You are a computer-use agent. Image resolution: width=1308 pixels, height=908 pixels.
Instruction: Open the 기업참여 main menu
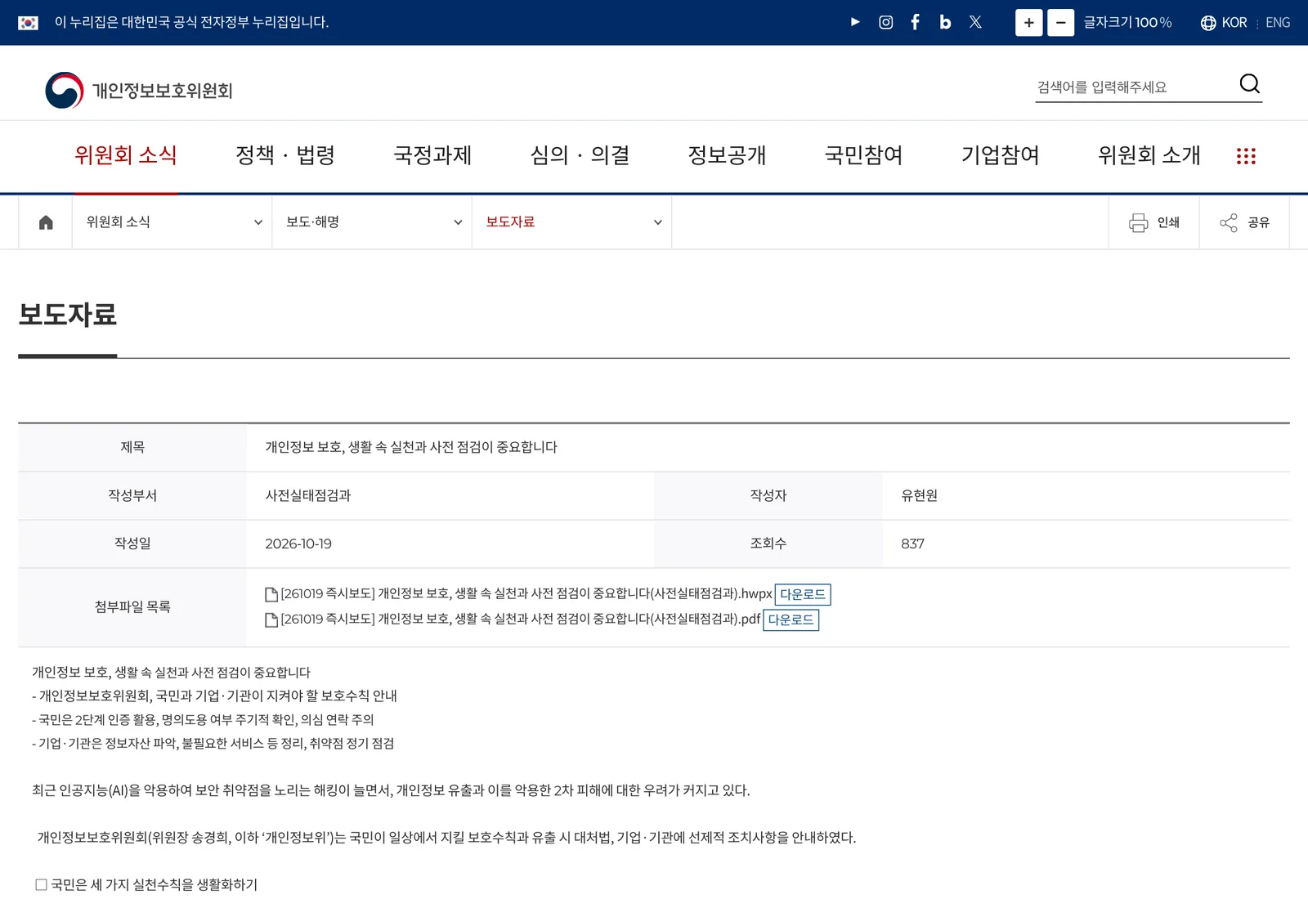coord(1000,155)
